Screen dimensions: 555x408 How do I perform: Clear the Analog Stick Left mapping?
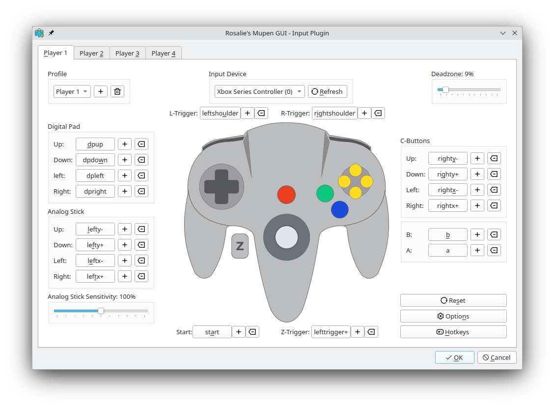coord(141,261)
